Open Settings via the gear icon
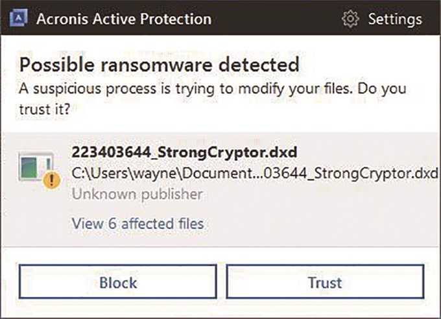 (x=350, y=19)
